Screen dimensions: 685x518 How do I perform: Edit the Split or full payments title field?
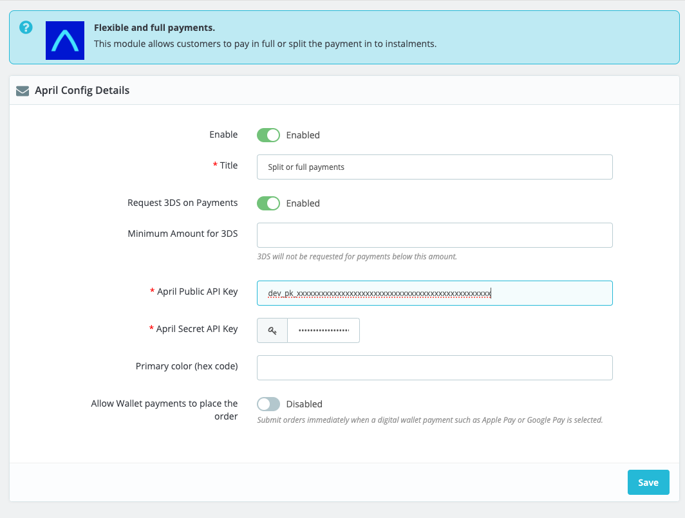(x=435, y=167)
